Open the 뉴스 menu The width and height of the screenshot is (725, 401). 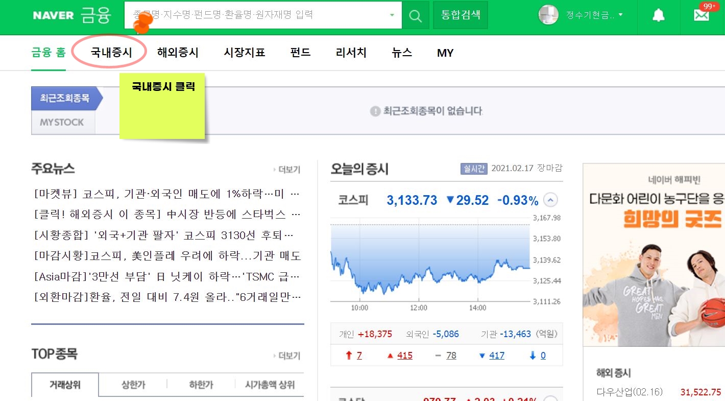402,53
